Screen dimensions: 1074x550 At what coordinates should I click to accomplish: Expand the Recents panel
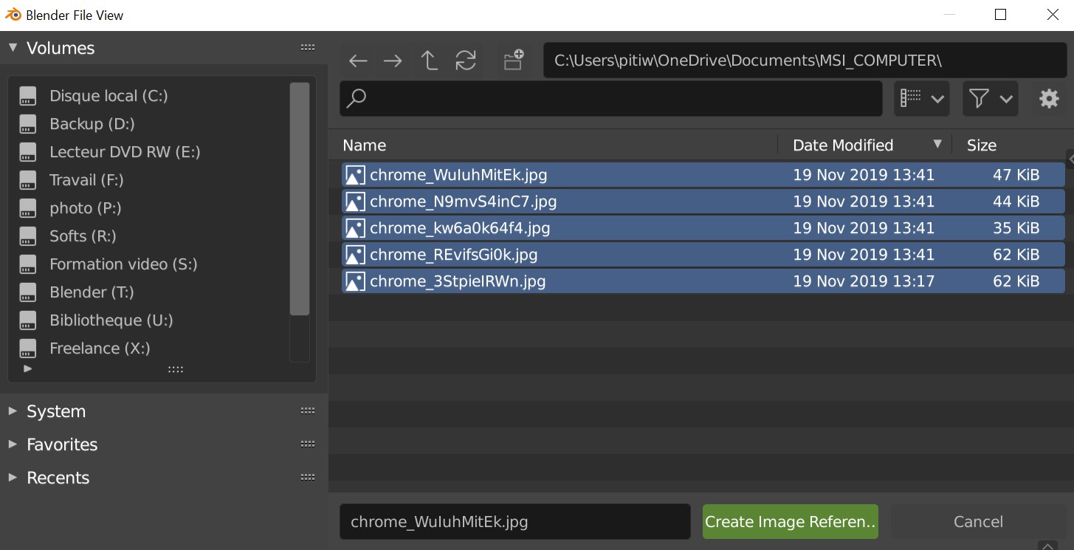pos(13,478)
